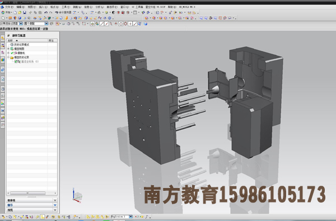This screenshot has width=336, height=221.
Task: Click the navigator horizontal scrollbar thumb
Action: pos(27,193)
